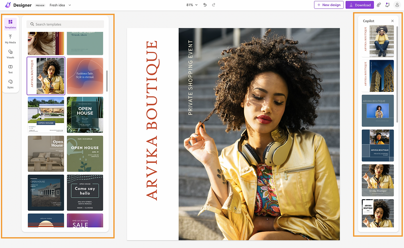Click the PREVIEW badge

pos(40,5)
